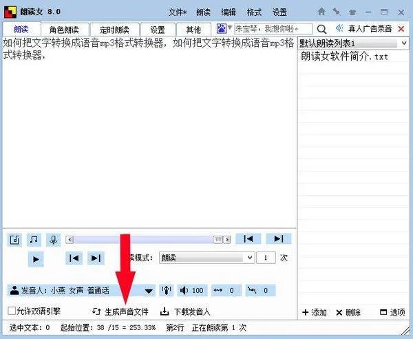
Task: Open the 朗读 menu in title bar
Action: pyautogui.click(x=203, y=12)
